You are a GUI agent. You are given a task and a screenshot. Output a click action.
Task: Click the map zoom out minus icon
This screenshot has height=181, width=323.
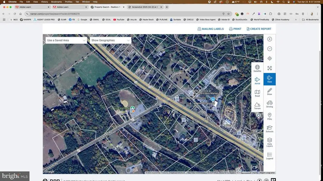tap(269, 49)
